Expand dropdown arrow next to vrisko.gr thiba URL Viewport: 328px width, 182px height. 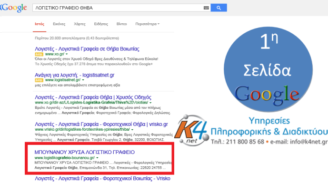[x=132, y=129]
